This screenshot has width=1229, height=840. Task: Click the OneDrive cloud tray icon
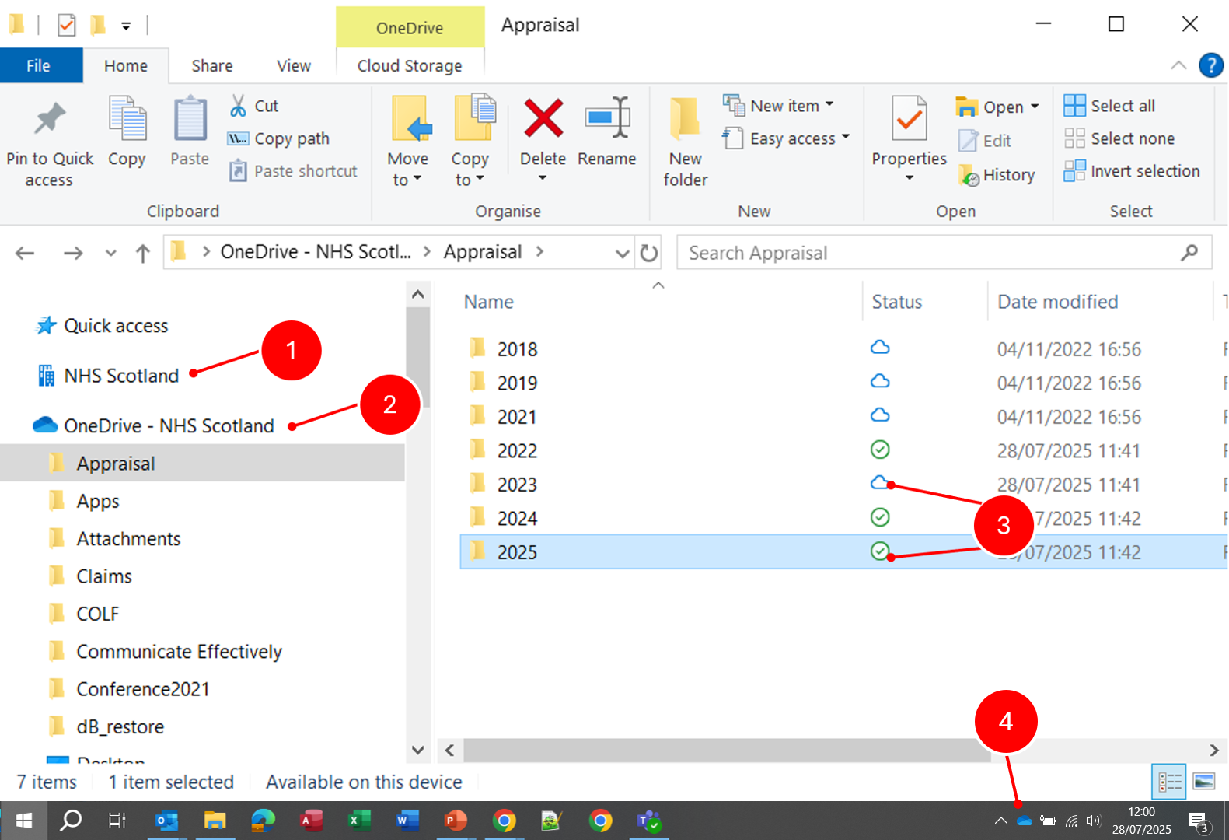click(1024, 821)
